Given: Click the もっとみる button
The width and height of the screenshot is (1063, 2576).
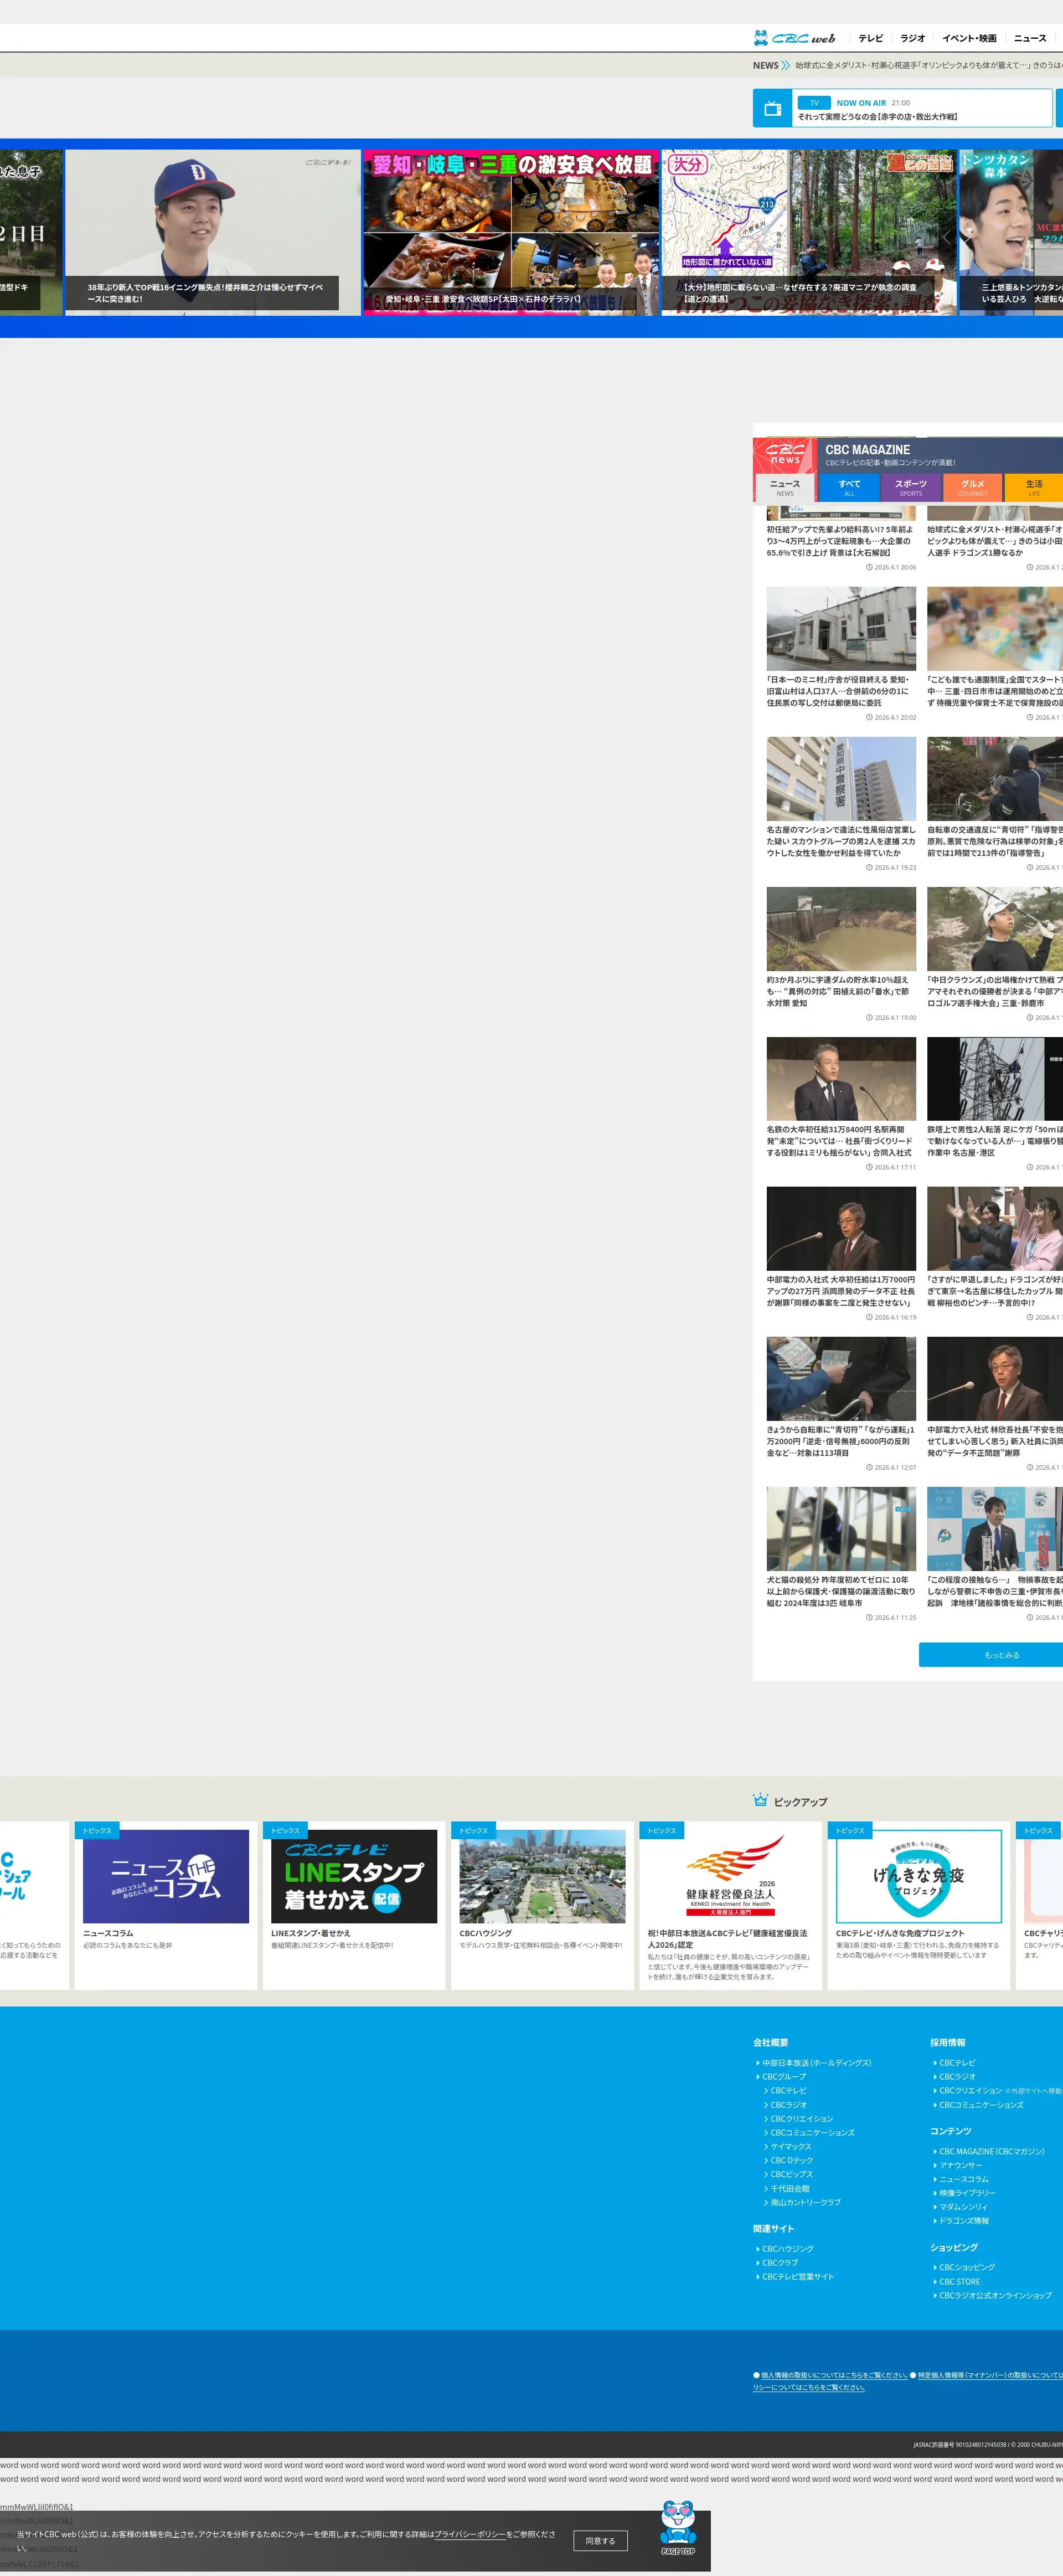Looking at the screenshot, I should [x=1002, y=1655].
